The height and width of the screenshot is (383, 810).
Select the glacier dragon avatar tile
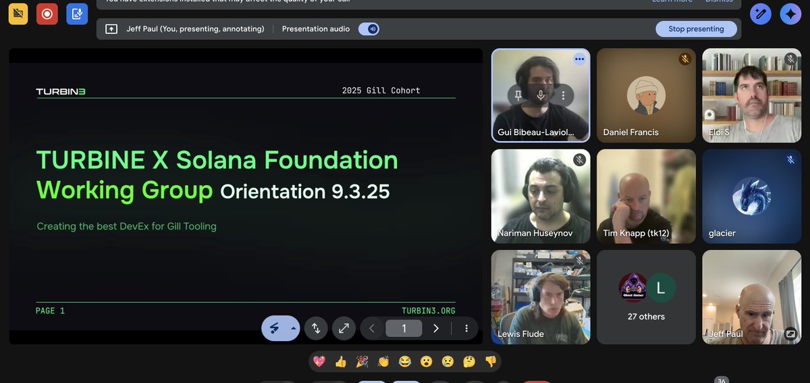click(x=752, y=197)
